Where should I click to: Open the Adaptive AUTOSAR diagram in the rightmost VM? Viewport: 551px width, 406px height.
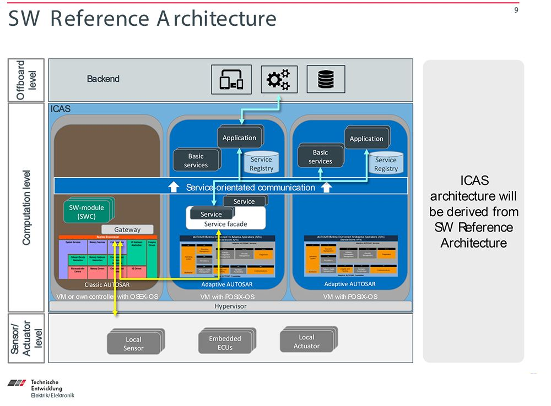[x=351, y=256]
